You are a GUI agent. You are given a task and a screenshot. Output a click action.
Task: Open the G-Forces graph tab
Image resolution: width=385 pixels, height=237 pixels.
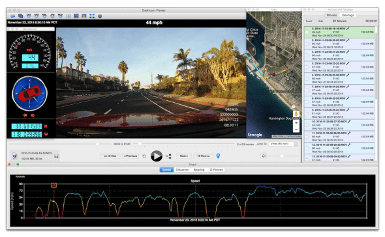[216, 169]
